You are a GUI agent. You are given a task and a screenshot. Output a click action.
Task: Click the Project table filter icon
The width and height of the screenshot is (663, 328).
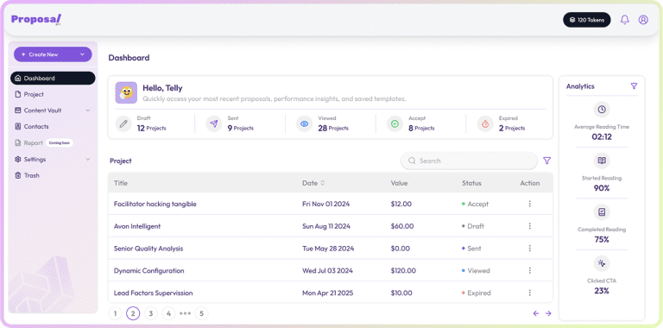[x=546, y=161]
